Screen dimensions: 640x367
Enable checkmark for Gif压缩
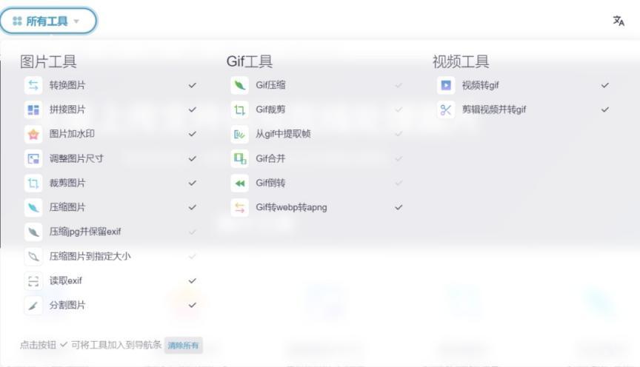point(399,85)
